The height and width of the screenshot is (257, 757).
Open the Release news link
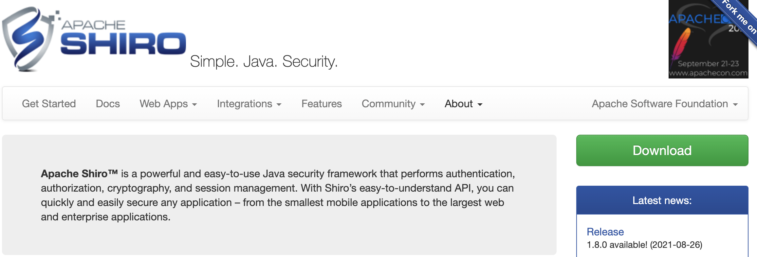[x=605, y=232]
